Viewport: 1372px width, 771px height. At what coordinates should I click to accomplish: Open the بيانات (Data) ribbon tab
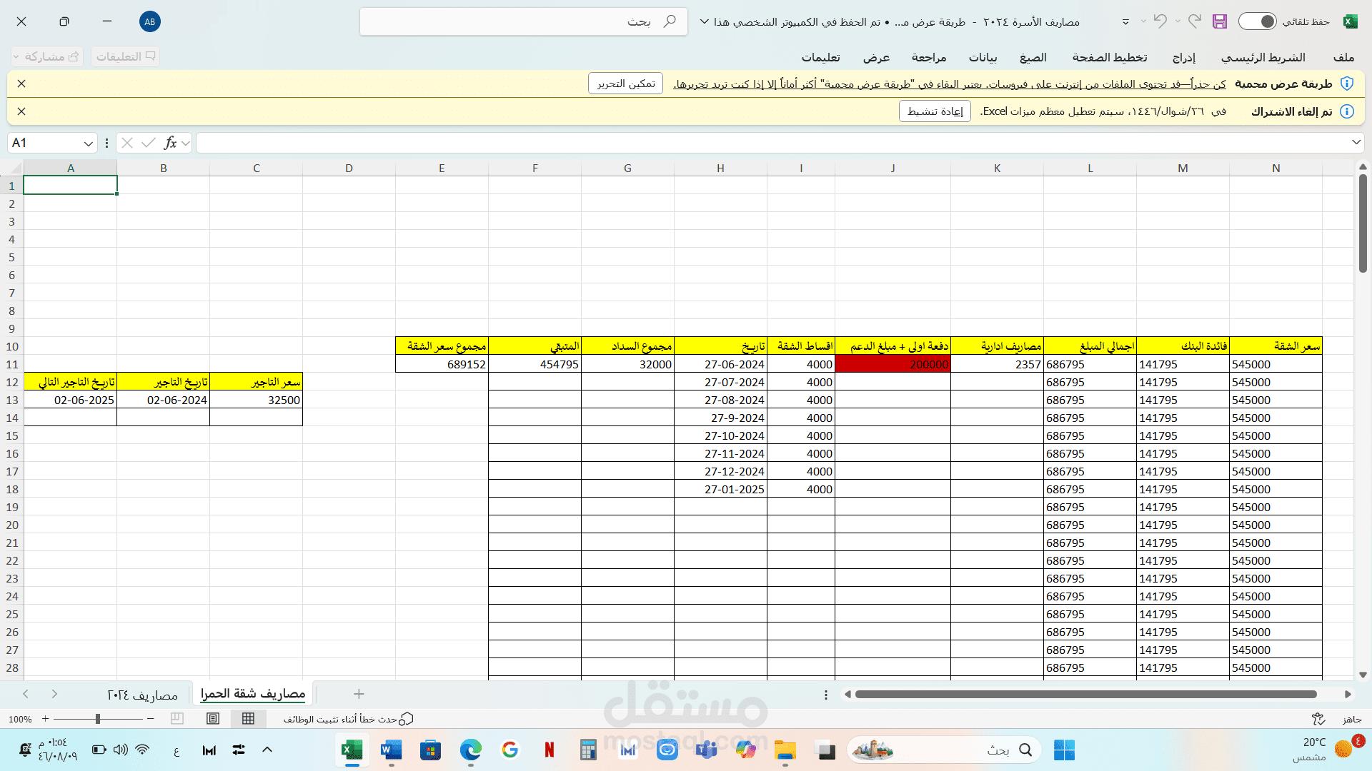pyautogui.click(x=983, y=57)
